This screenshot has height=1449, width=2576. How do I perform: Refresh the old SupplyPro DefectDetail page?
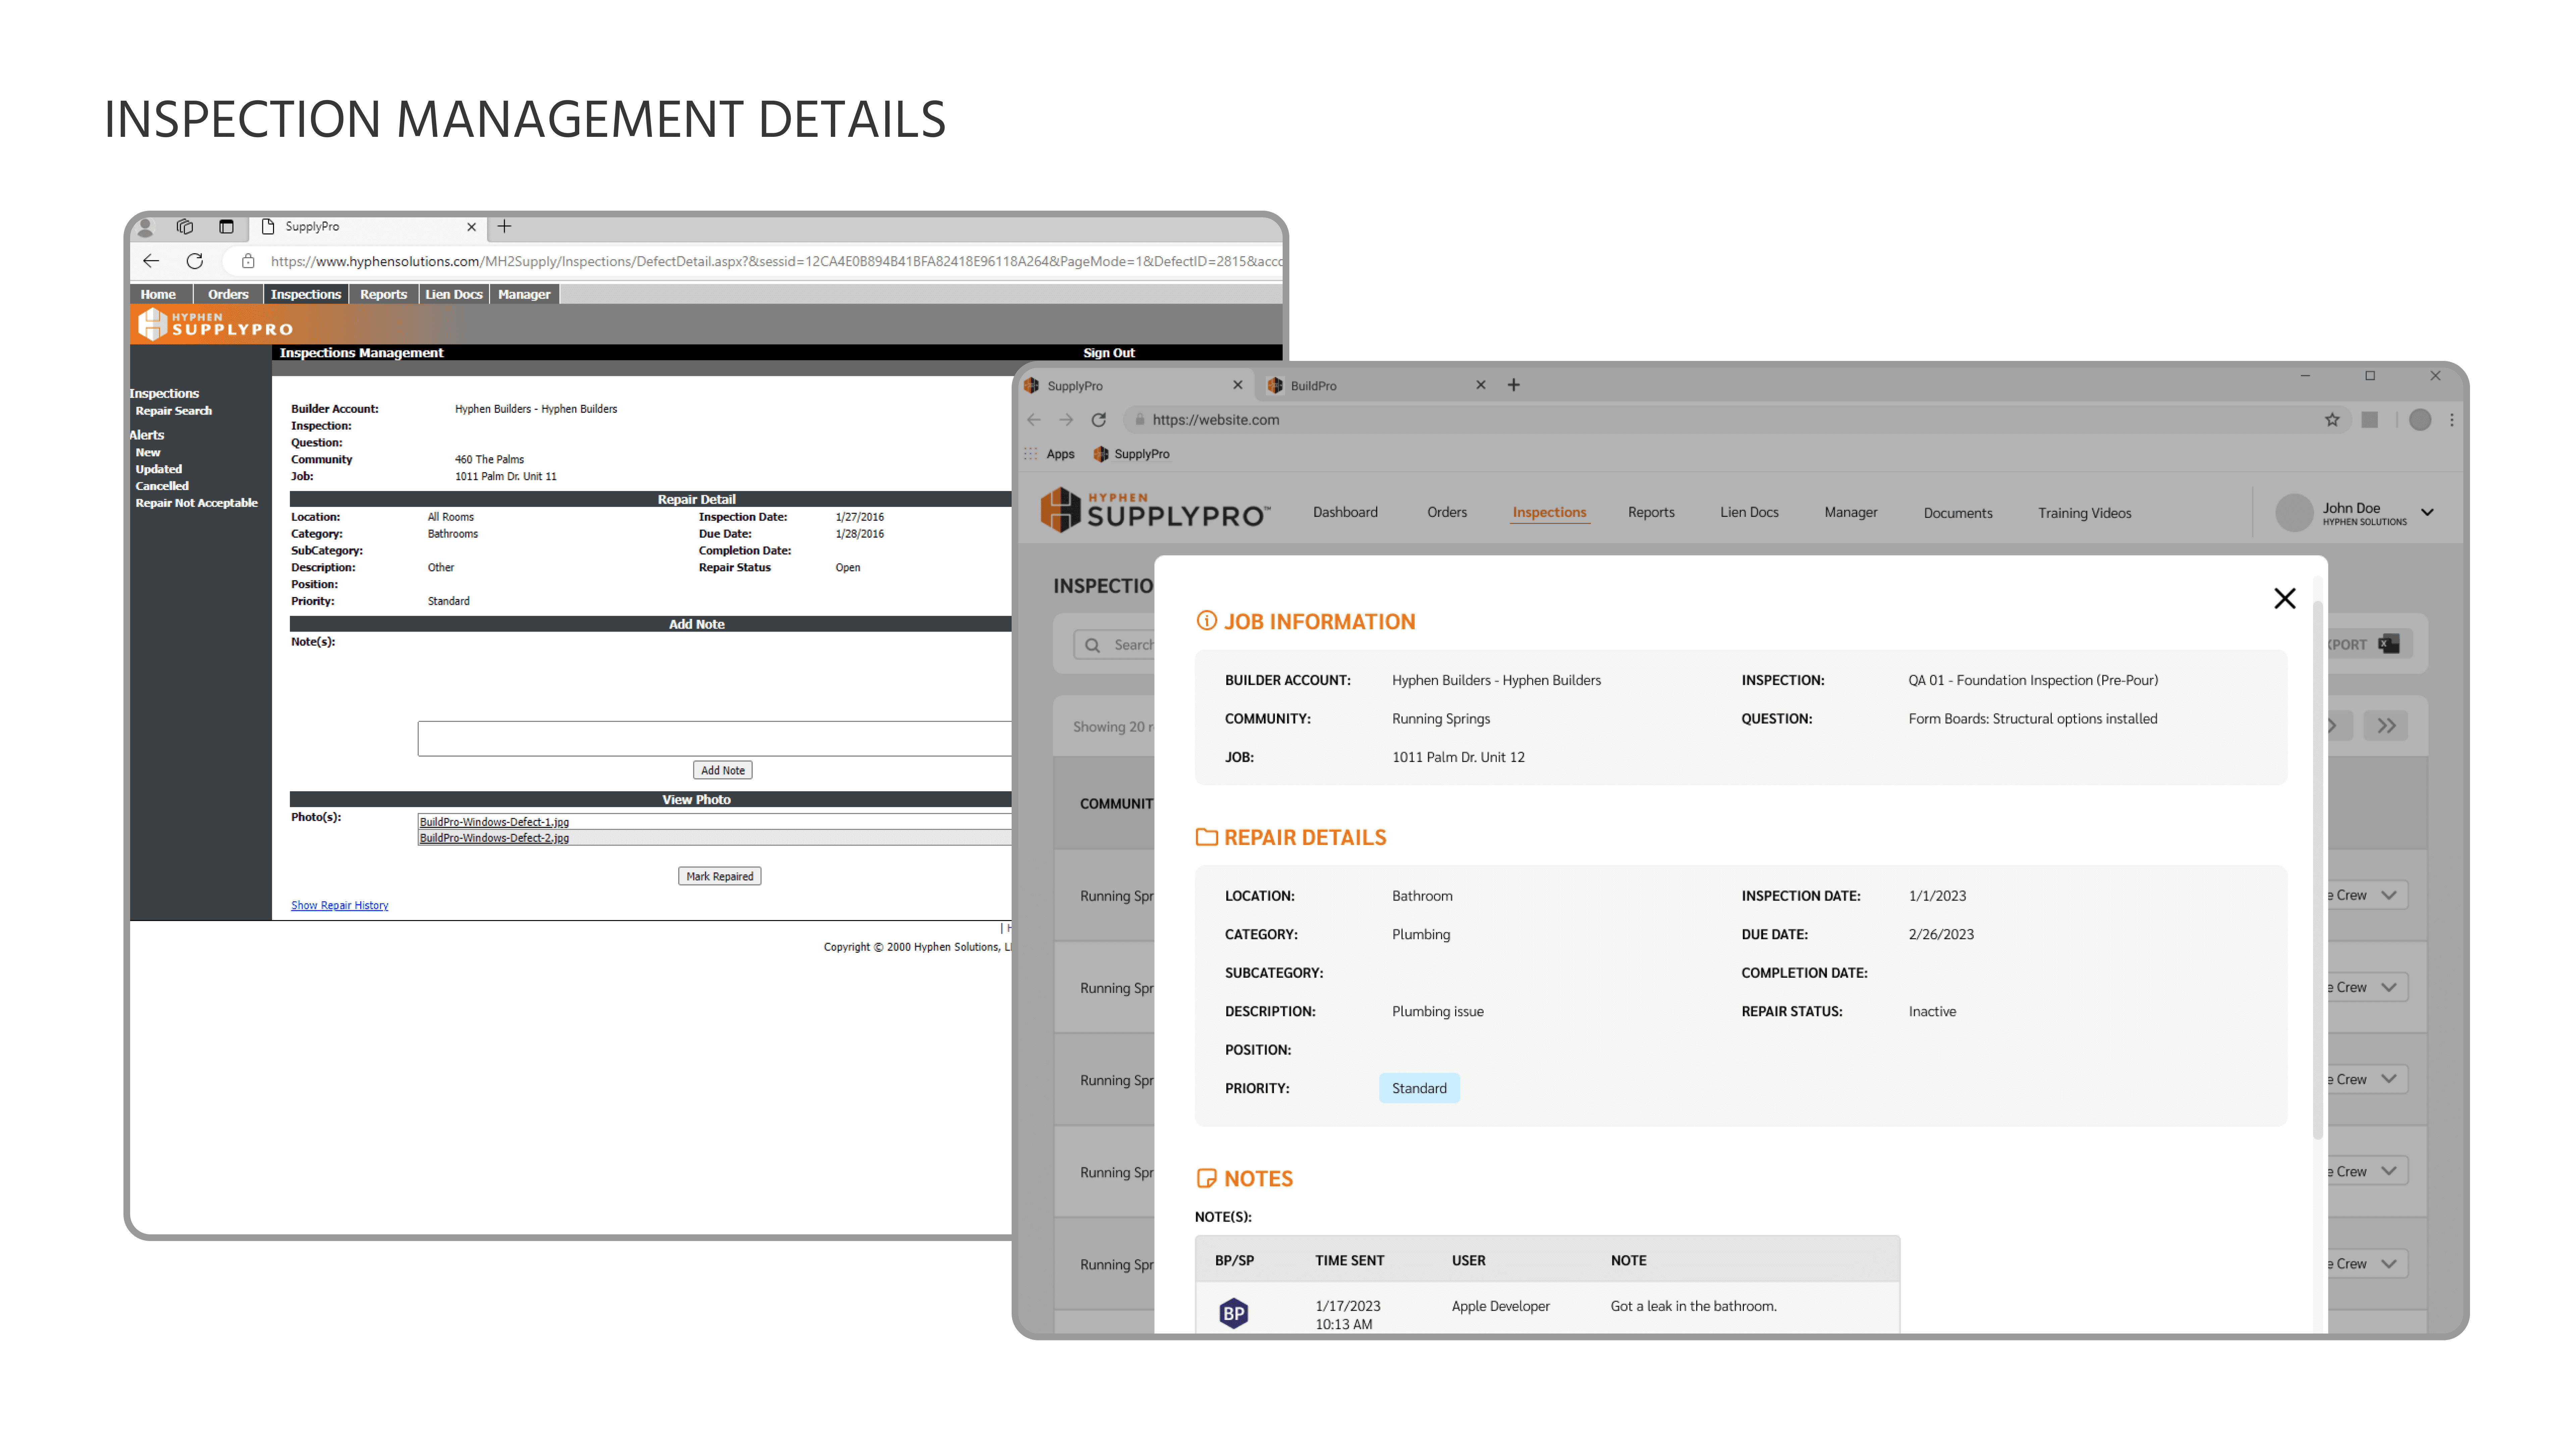coord(195,261)
